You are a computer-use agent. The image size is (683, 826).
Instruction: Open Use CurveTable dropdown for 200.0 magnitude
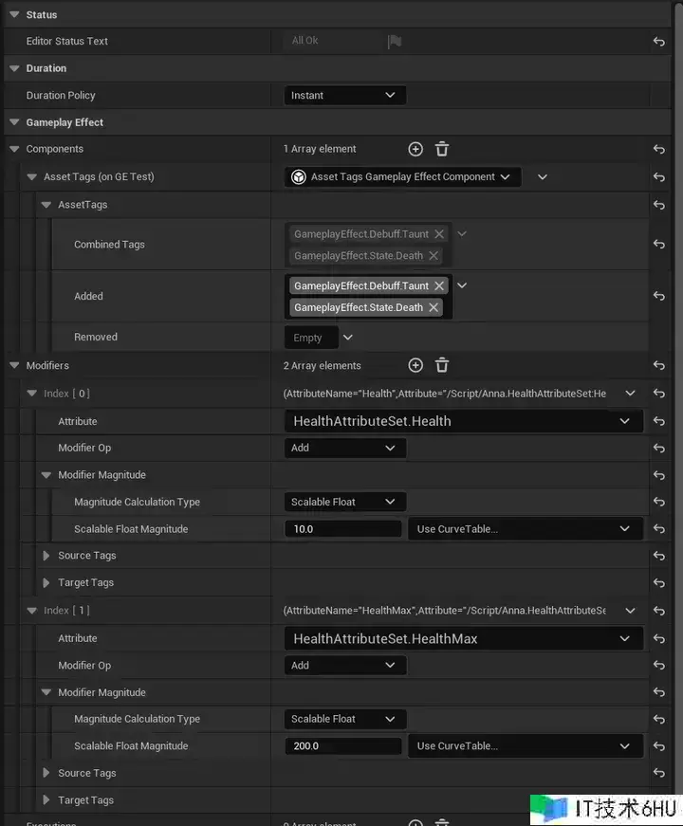[526, 746]
